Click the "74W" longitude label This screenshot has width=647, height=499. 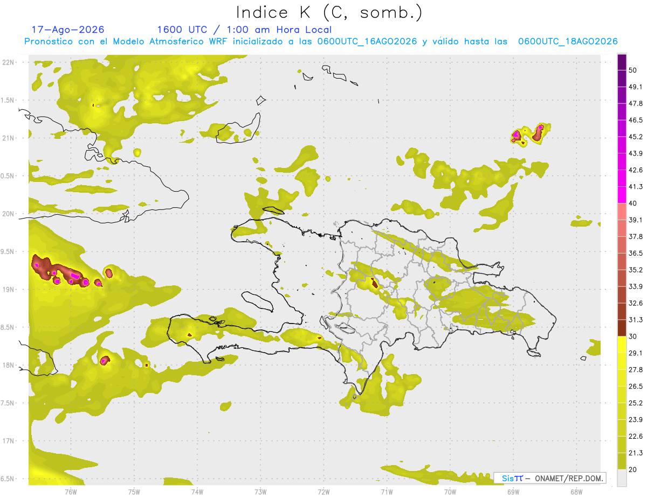click(197, 491)
